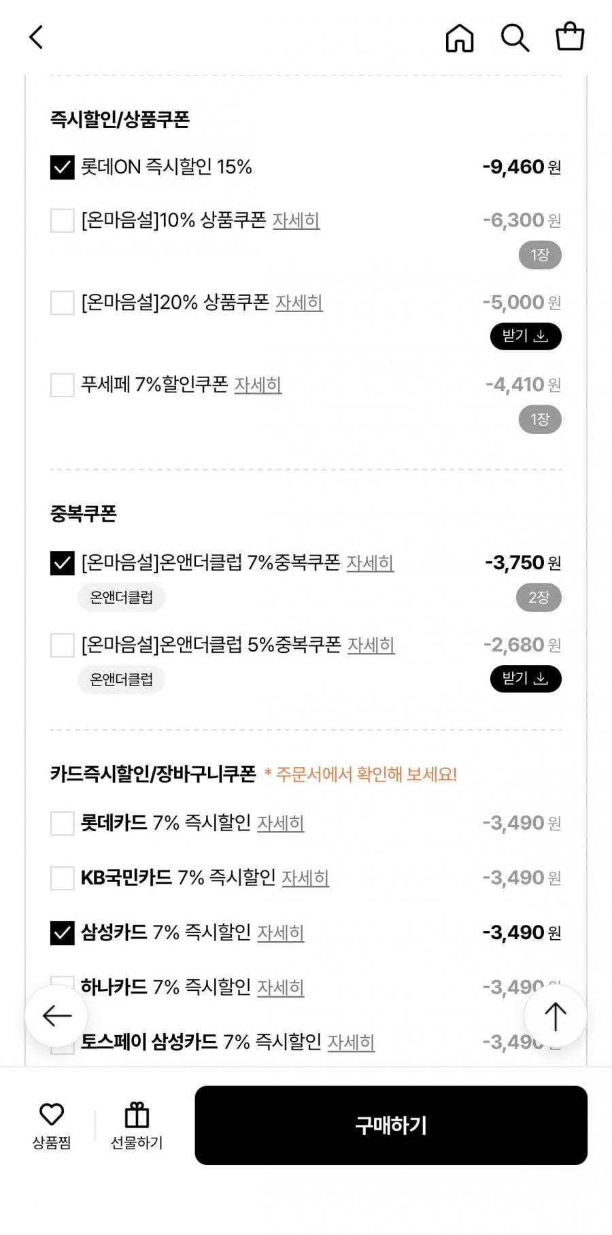Select 푸세페 7%할인쿠폰 checkbox
The height and width of the screenshot is (1235, 612).
tap(63, 385)
